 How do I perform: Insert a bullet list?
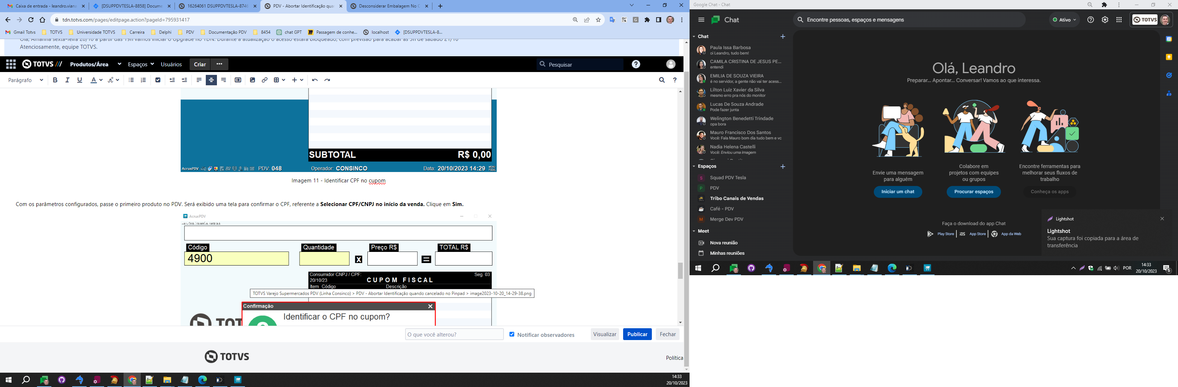(x=131, y=80)
